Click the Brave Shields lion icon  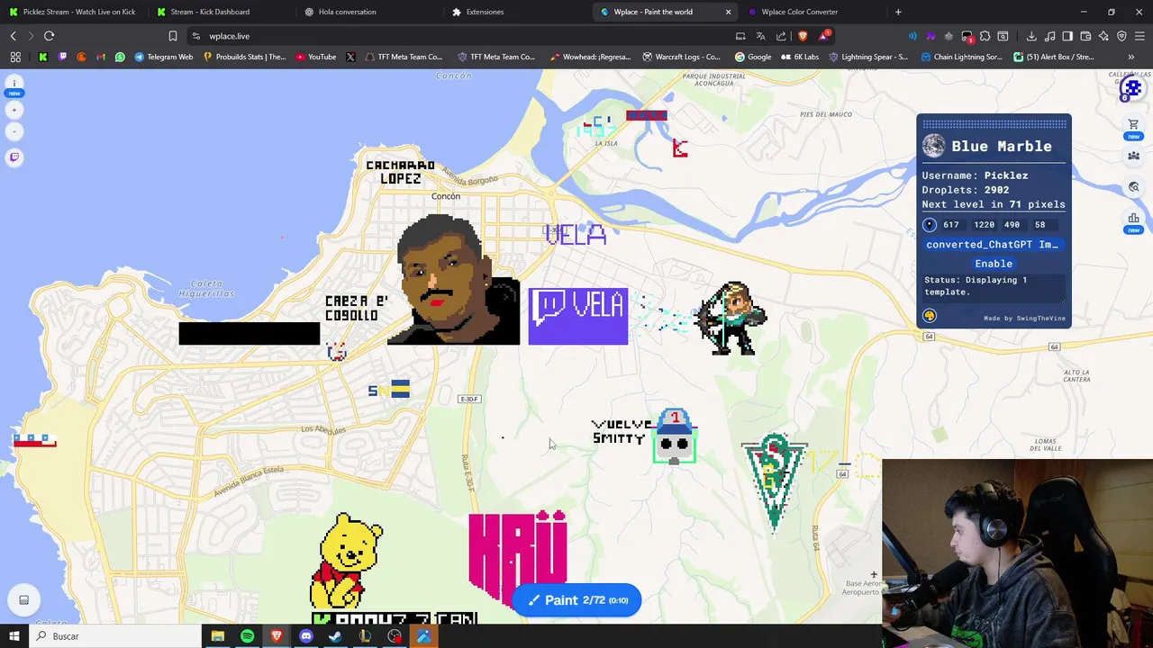(x=803, y=36)
